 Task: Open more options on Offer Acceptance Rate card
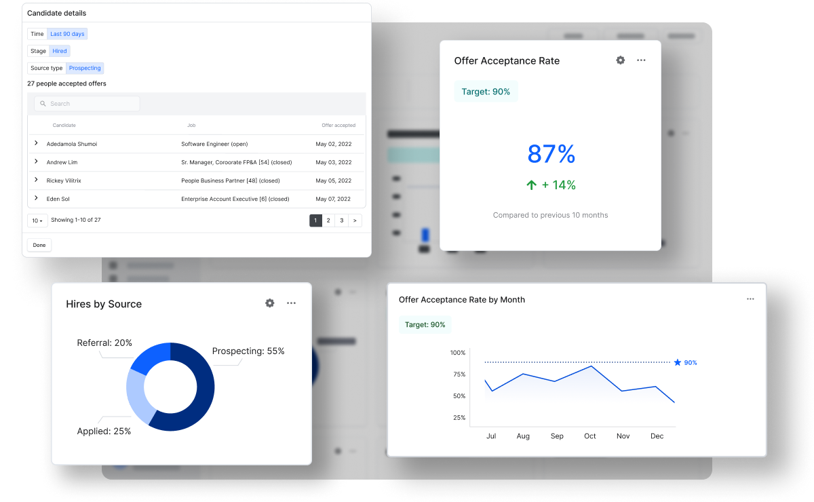tap(641, 60)
